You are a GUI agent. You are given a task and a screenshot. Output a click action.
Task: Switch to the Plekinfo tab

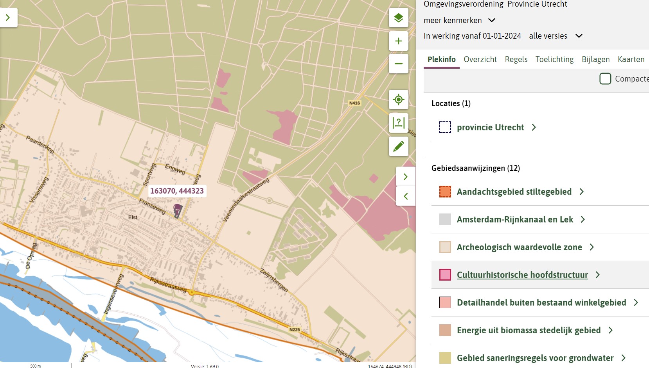tap(441, 59)
